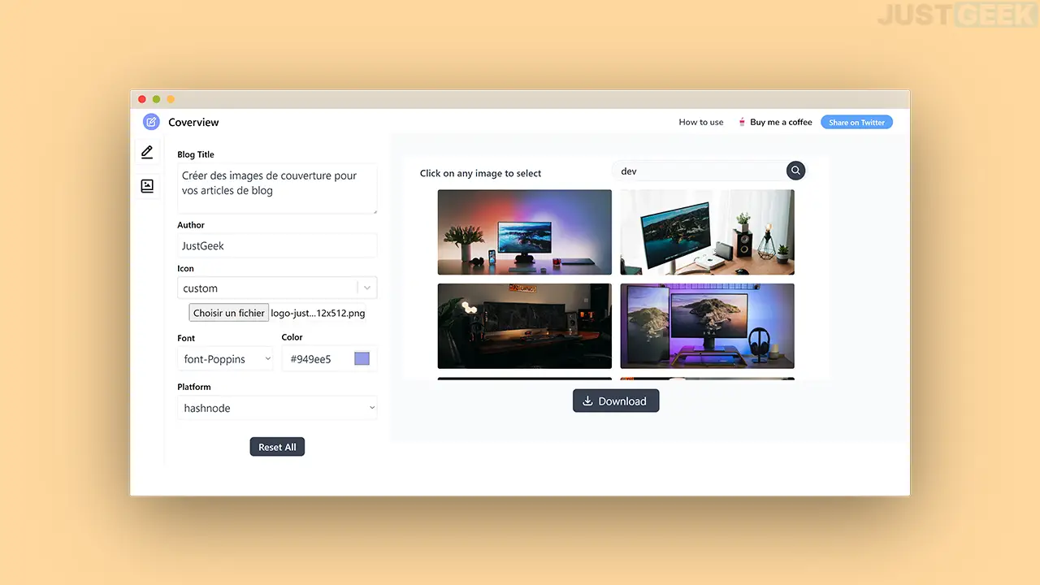Click the download arrow icon
Viewport: 1040px width, 585px height.
[588, 401]
